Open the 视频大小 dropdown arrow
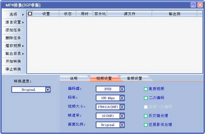Screen dimensions: 205x134 pyautogui.click(x=122, y=107)
